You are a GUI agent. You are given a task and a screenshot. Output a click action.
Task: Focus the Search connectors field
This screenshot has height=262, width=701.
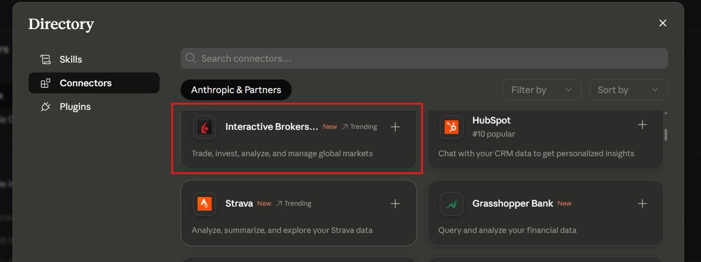pos(424,58)
